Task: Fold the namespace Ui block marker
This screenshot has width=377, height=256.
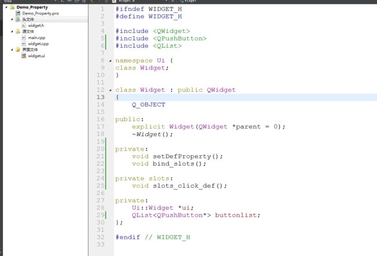Action: coord(110,61)
